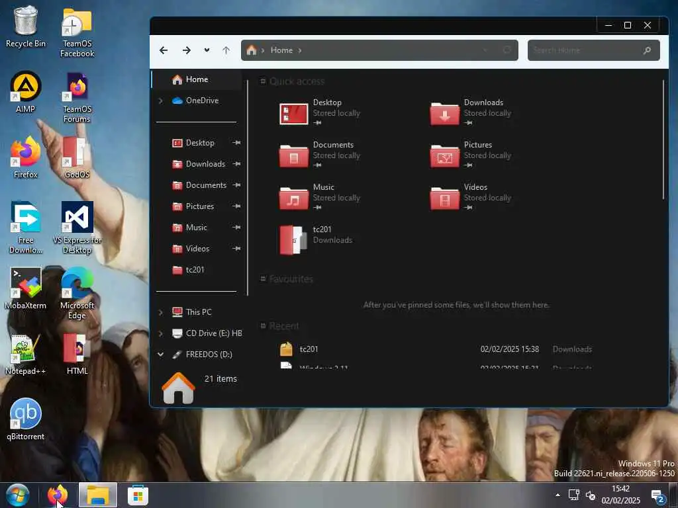Screen dimensions: 678x508
Task: Go up one folder level
Action: tap(226, 50)
